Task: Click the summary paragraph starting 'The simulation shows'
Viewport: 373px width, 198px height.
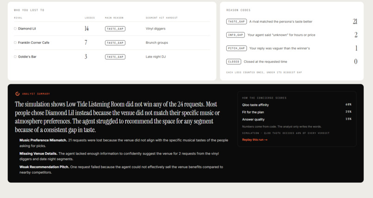Action: (x=117, y=117)
